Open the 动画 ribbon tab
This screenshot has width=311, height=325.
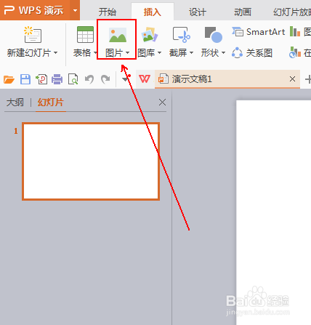click(243, 12)
